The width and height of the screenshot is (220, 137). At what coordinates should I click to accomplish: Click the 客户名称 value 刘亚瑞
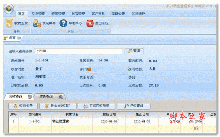[x=40, y=77]
